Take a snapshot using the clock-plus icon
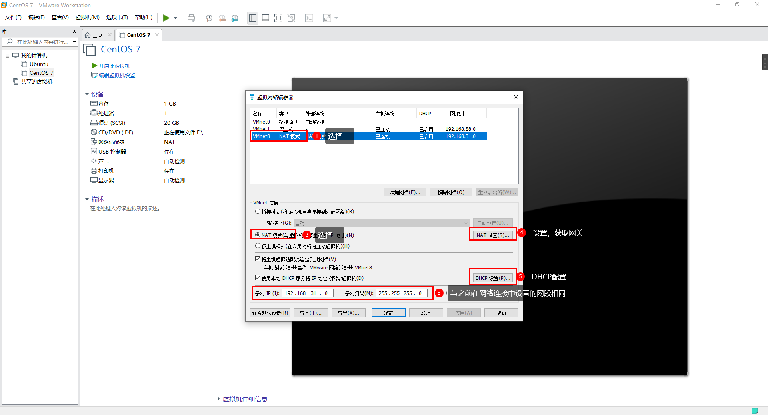The height and width of the screenshot is (415, 768). [x=209, y=18]
